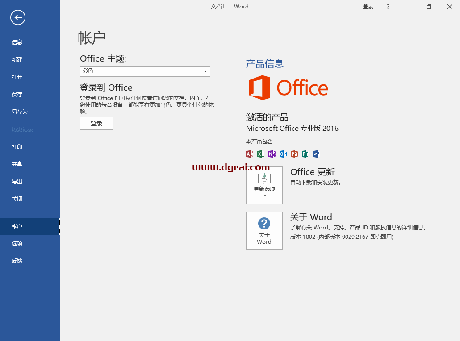Image resolution: width=460 pixels, height=341 pixels.
Task: Click the Office 更新 heading
Action: tap(313, 172)
